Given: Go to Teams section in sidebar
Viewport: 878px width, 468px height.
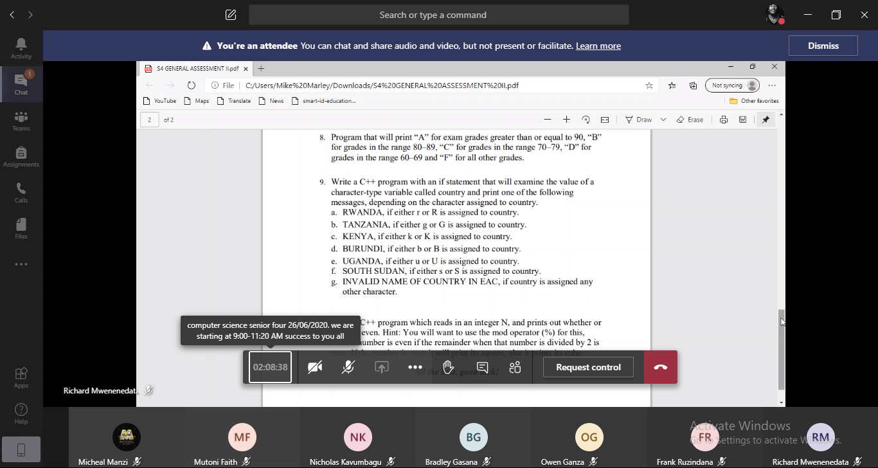Looking at the screenshot, I should (x=21, y=120).
